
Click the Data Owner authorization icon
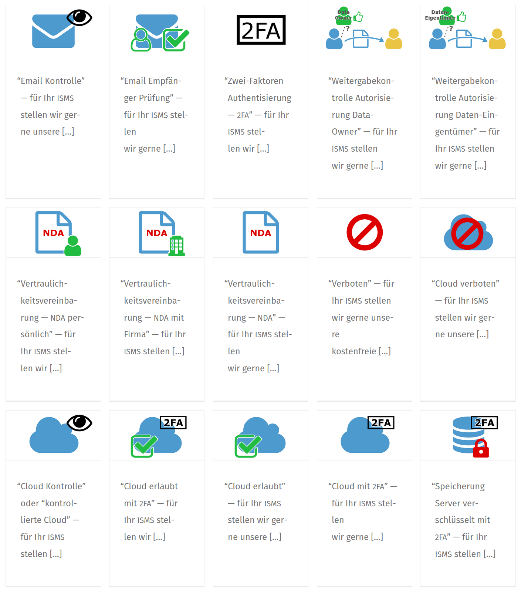tap(364, 30)
